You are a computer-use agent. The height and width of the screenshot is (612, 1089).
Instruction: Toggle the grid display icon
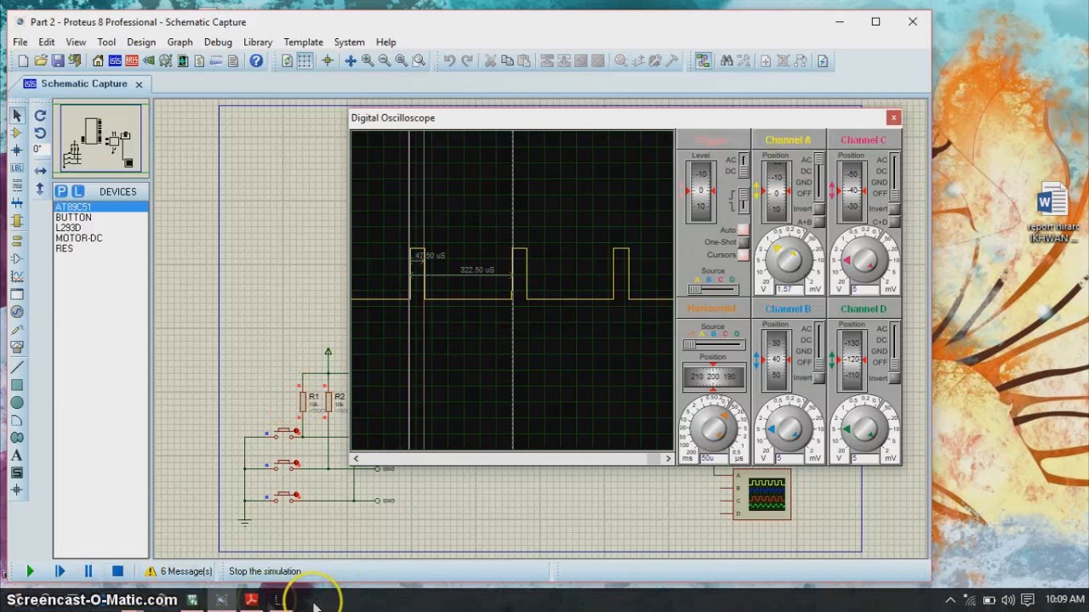(304, 61)
